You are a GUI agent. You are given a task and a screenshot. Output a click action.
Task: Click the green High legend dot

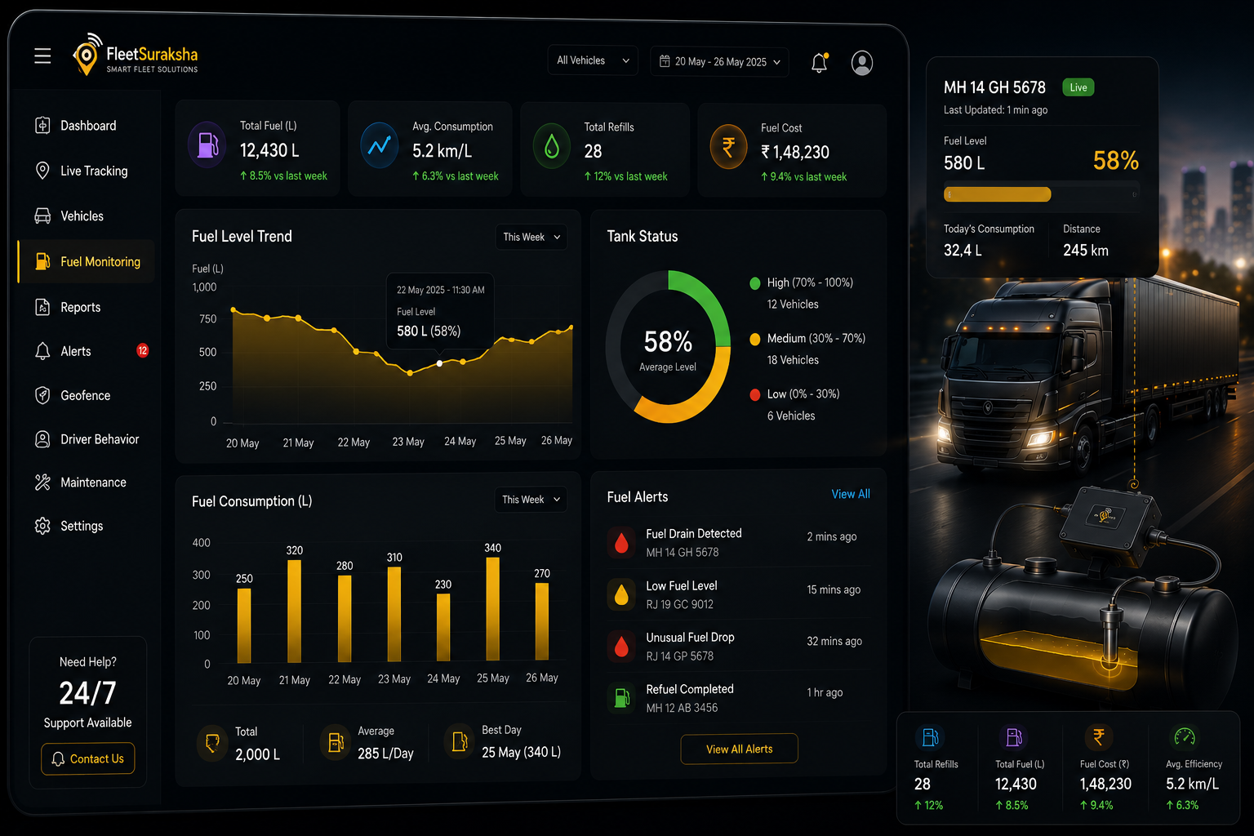click(755, 283)
